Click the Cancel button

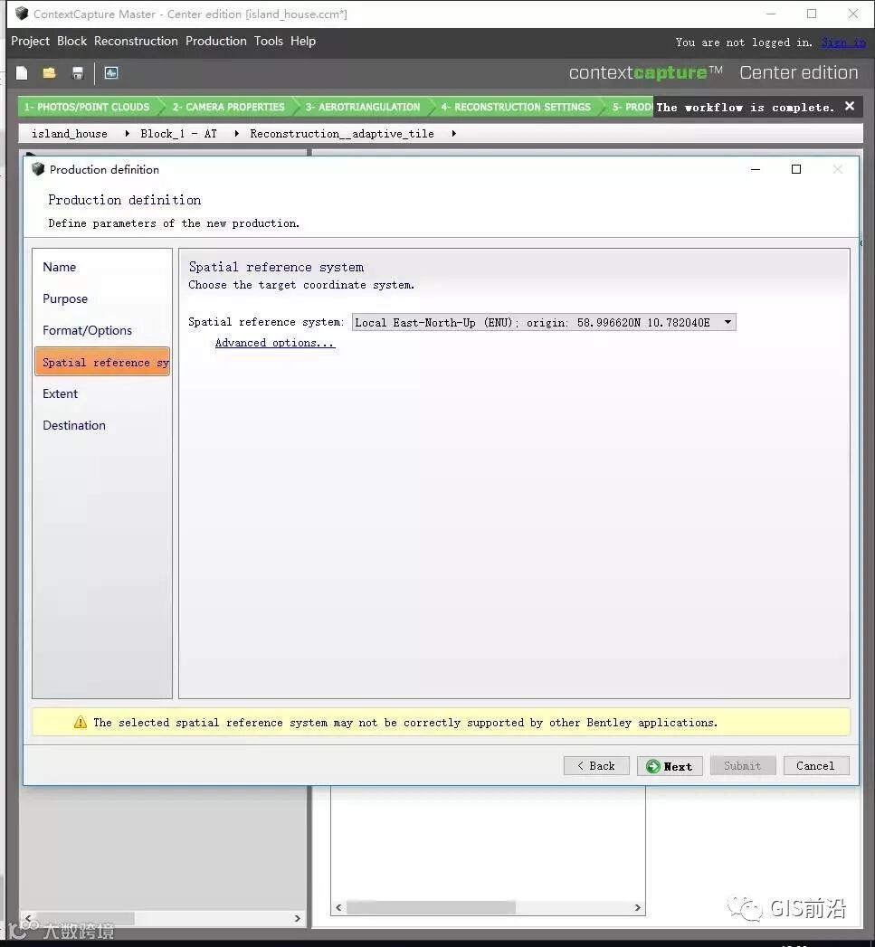pos(816,766)
